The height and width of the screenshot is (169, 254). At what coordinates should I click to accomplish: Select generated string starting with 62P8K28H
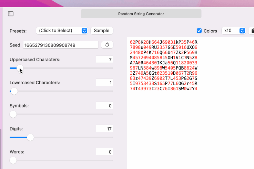click(164, 42)
